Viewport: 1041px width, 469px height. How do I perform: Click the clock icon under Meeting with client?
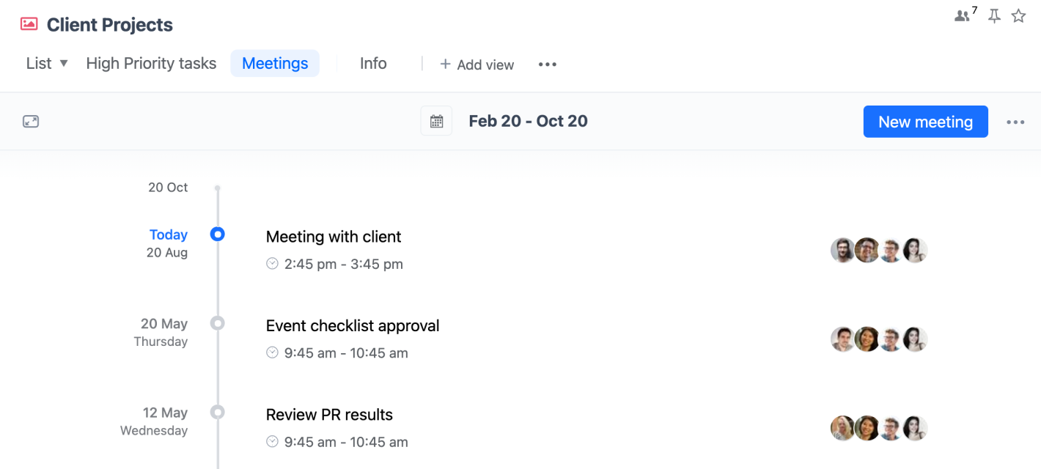pyautogui.click(x=272, y=264)
